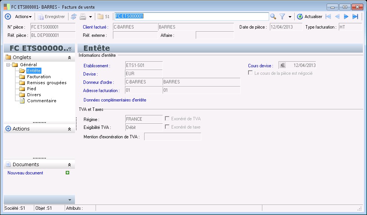Click the blue circle icon left of Actions menu
The height and width of the screenshot is (215, 367).
(8, 17)
